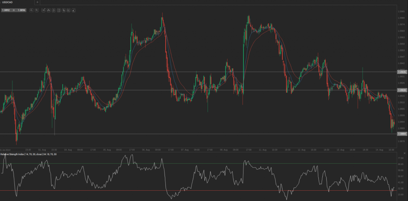The height and width of the screenshot is (201, 408).
Task: Click the small square between bid and ask
Action: tap(14, 10)
